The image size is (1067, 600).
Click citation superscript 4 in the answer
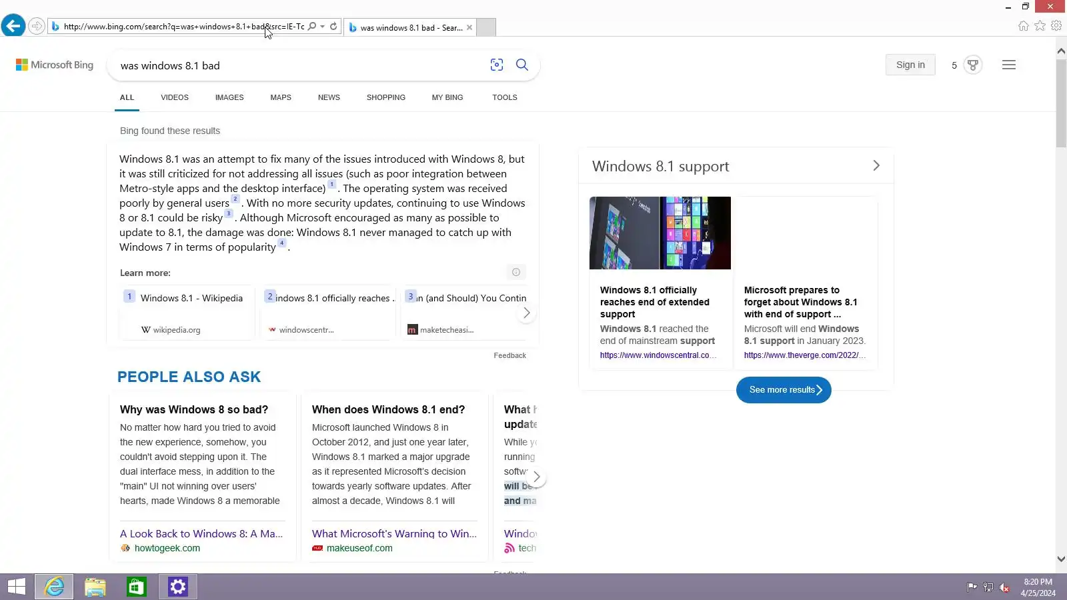click(x=282, y=243)
